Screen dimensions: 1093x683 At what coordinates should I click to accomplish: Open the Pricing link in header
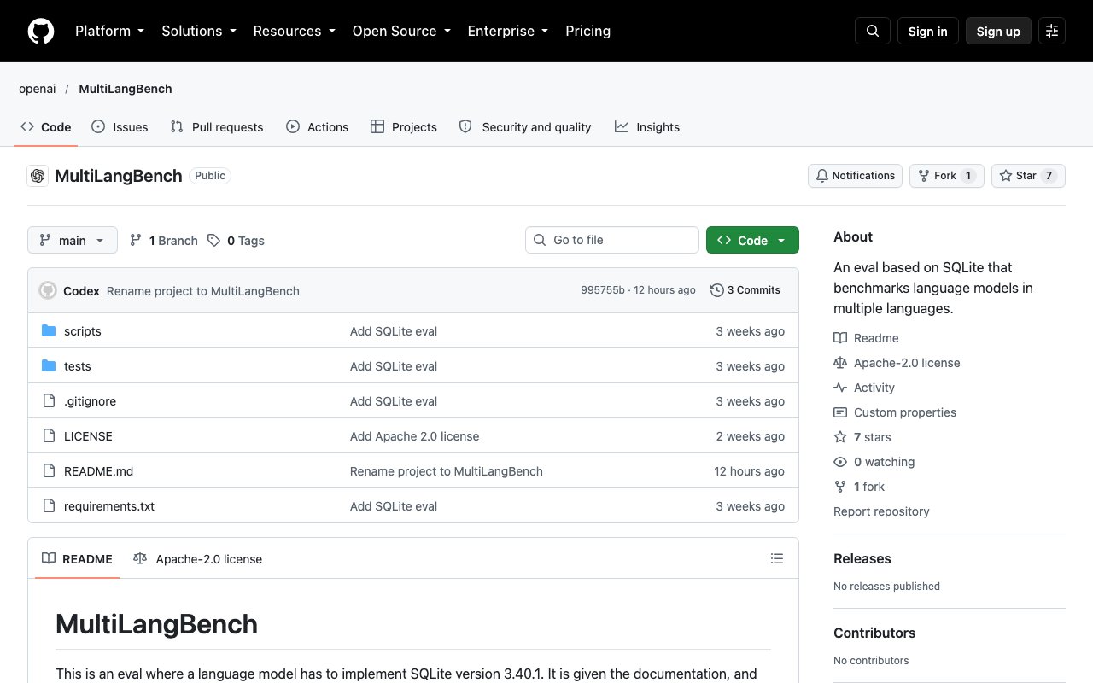coord(588,31)
